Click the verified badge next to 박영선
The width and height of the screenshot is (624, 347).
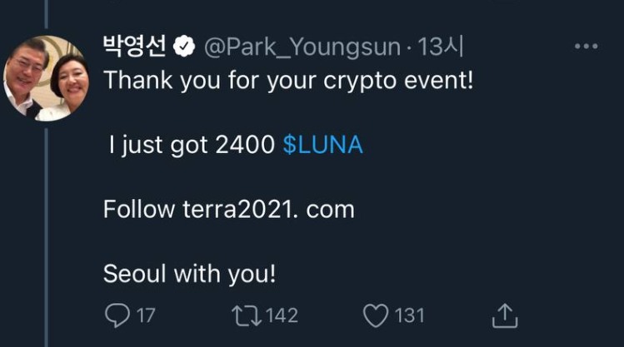pos(182,47)
